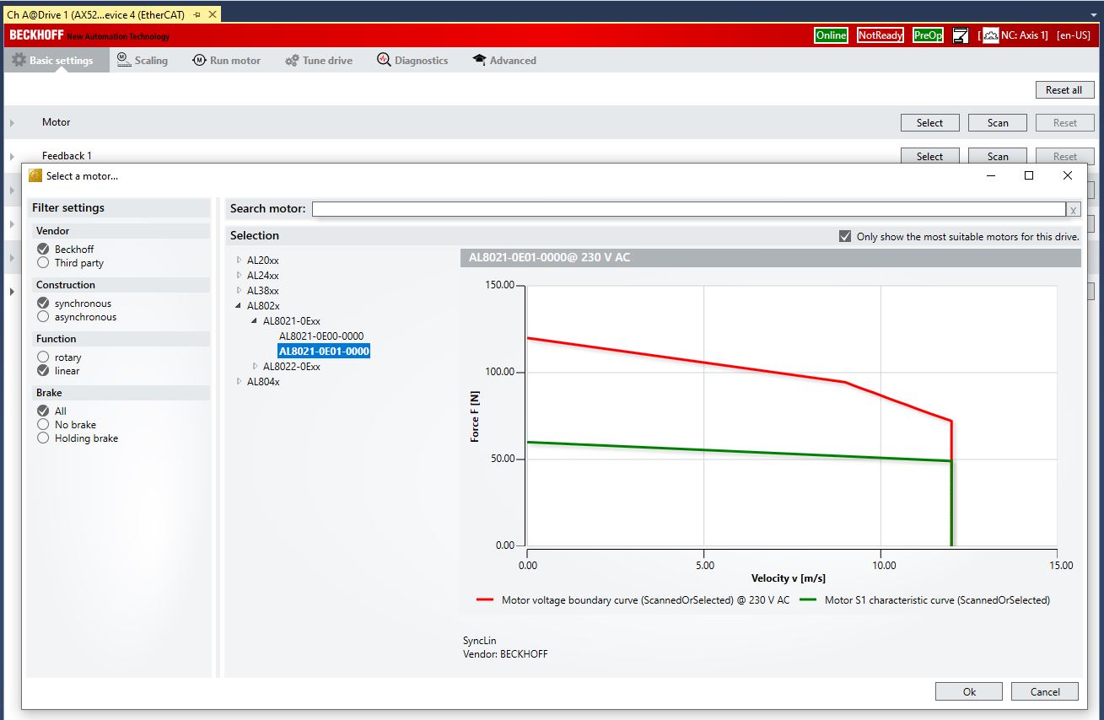Click the Tune drive gears icon

click(292, 61)
